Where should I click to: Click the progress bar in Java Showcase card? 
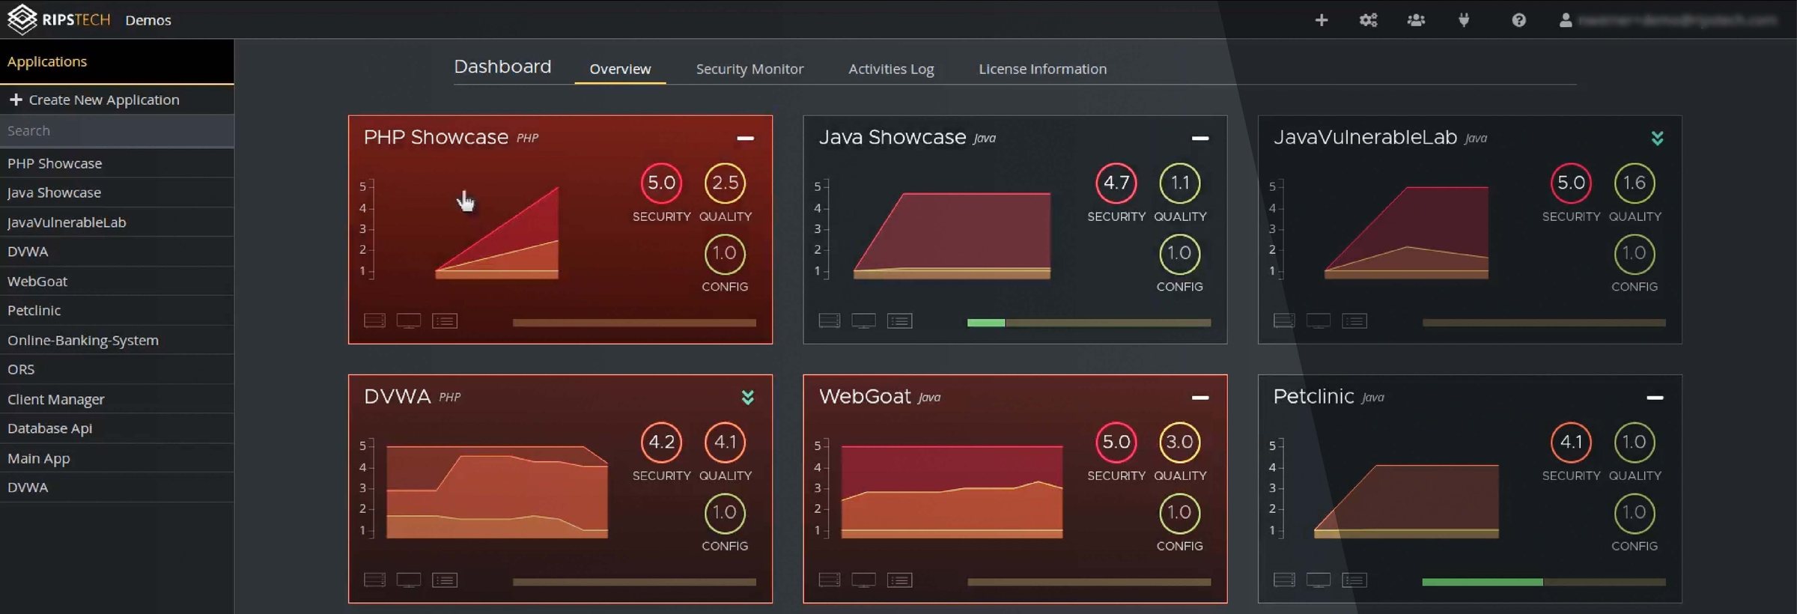pyautogui.click(x=1089, y=323)
